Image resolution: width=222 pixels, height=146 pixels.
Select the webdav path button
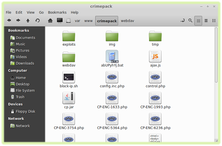pos(128,21)
